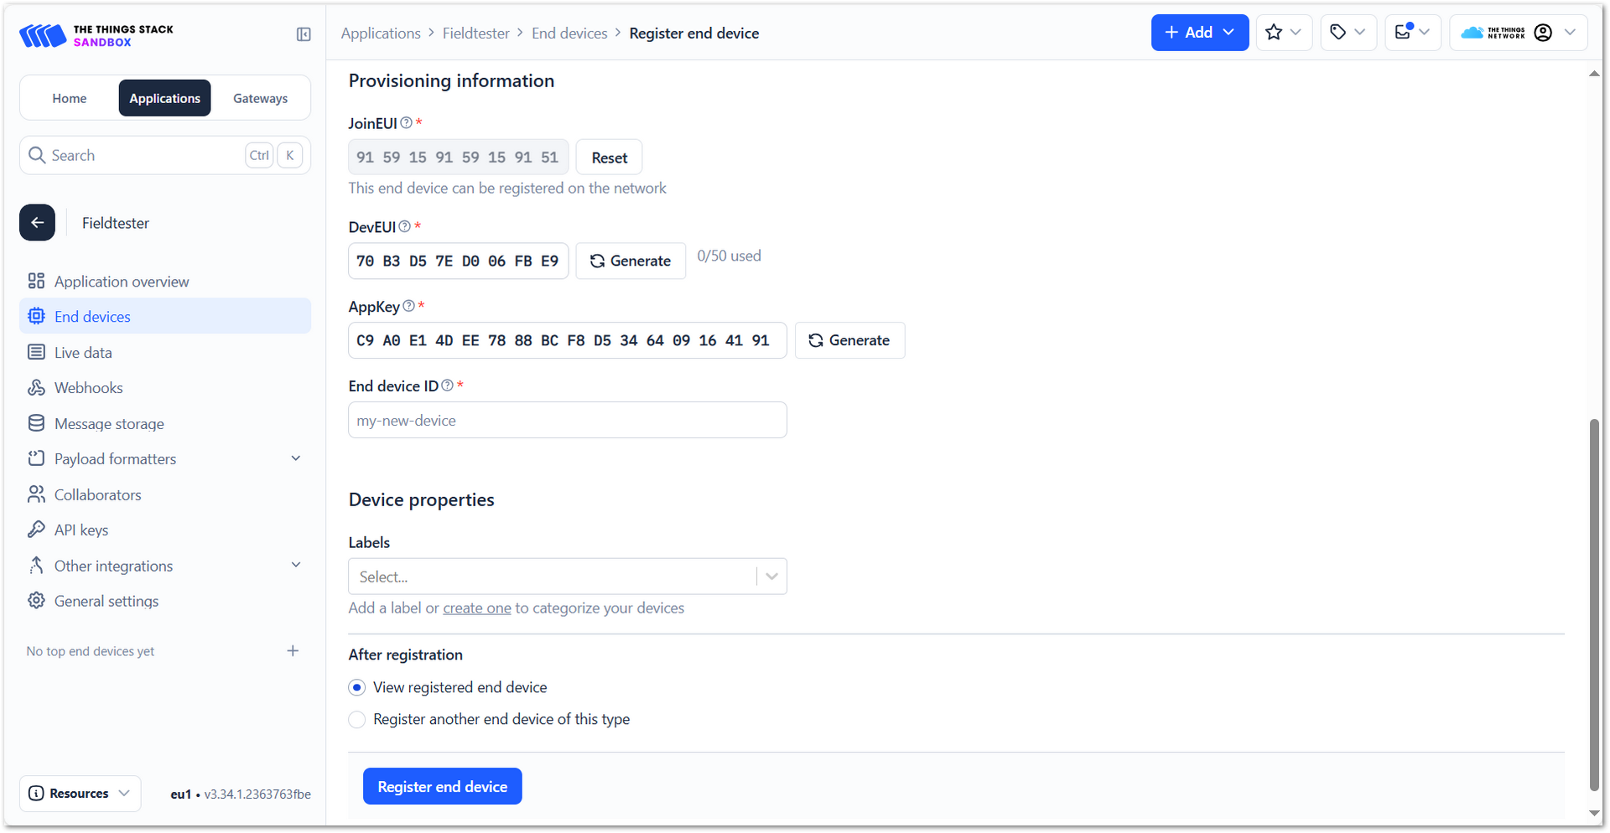Click the plus icon beside top end devices
Image resolution: width=1610 pixels, height=833 pixels.
click(x=293, y=651)
